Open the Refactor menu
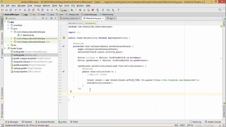 [47, 6]
